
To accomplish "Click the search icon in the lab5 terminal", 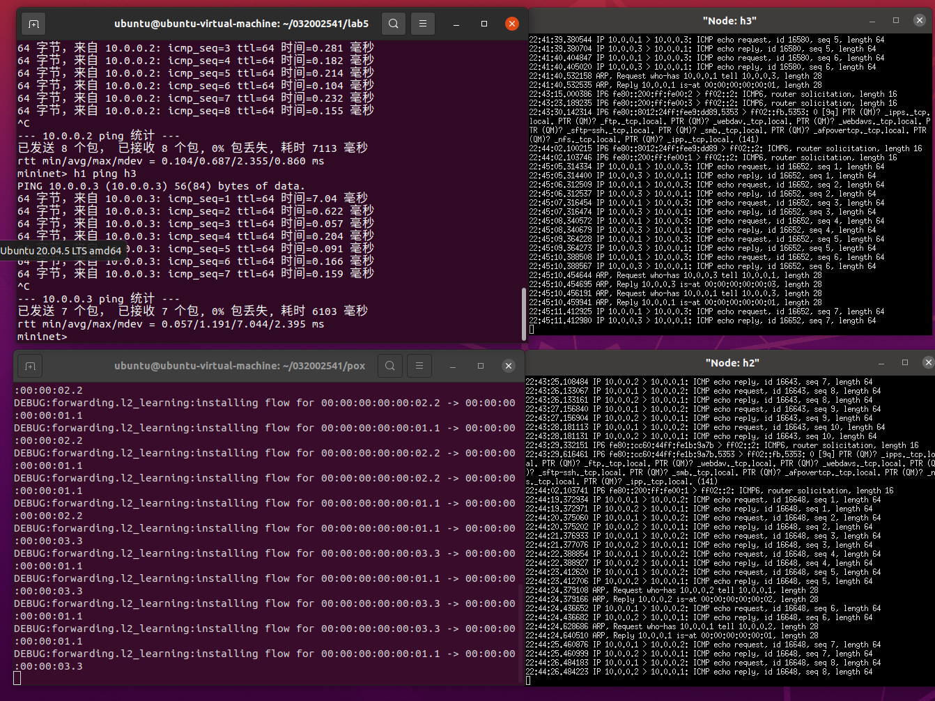I will tap(394, 24).
